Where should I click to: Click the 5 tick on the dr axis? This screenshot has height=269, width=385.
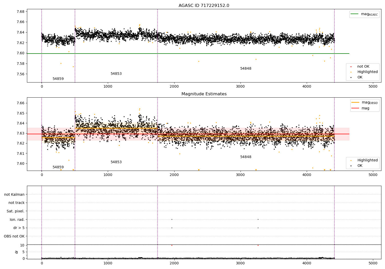click(x=24, y=252)
